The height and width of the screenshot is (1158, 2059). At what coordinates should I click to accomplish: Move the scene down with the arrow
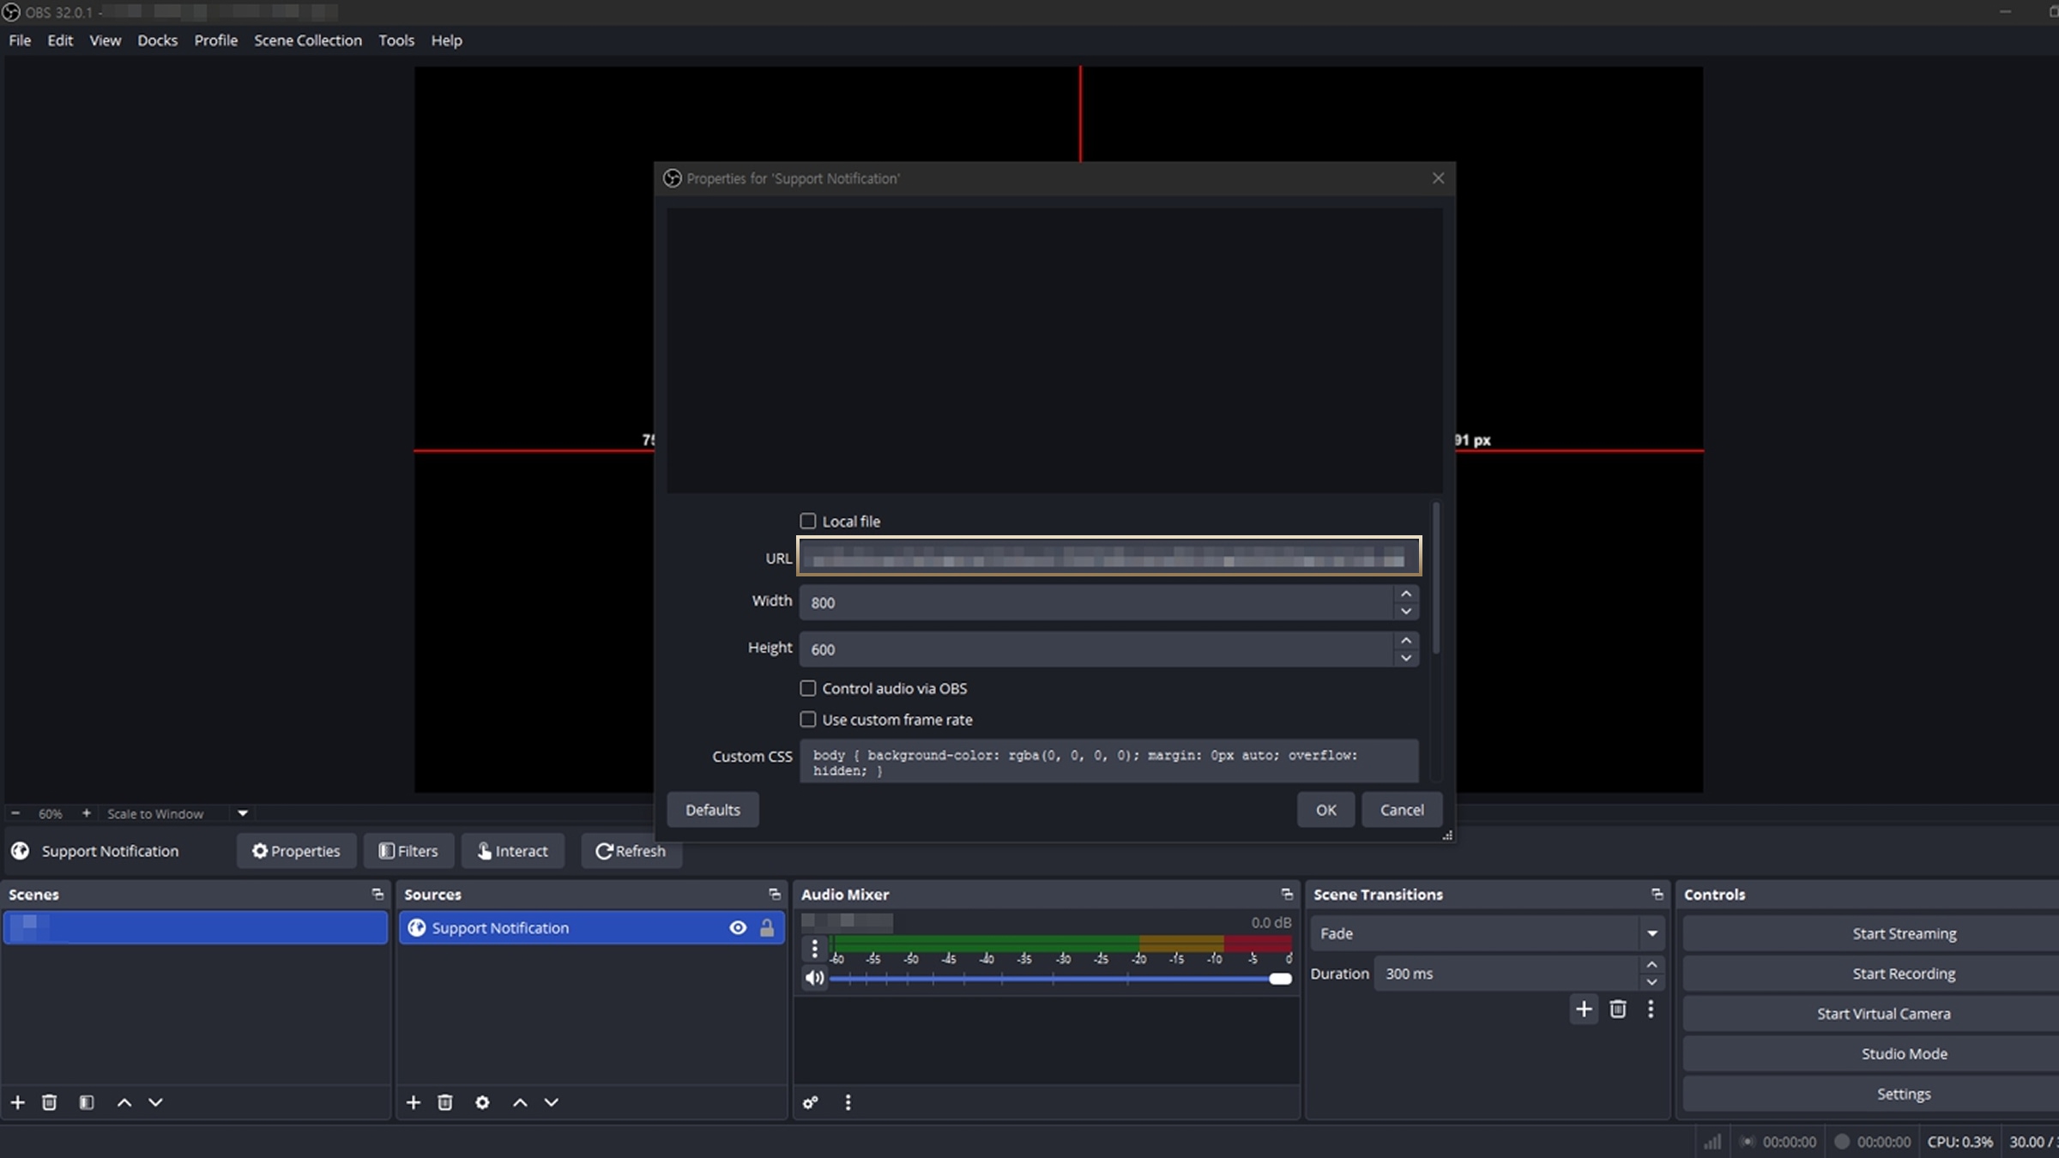point(155,1102)
